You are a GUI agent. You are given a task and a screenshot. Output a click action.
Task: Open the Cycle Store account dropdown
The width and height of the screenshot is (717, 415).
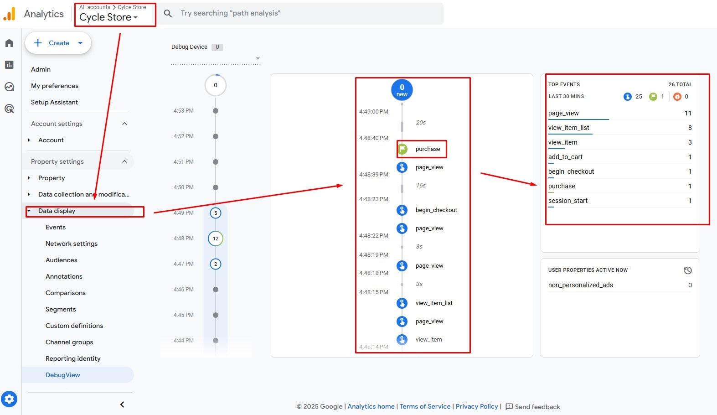pos(108,17)
